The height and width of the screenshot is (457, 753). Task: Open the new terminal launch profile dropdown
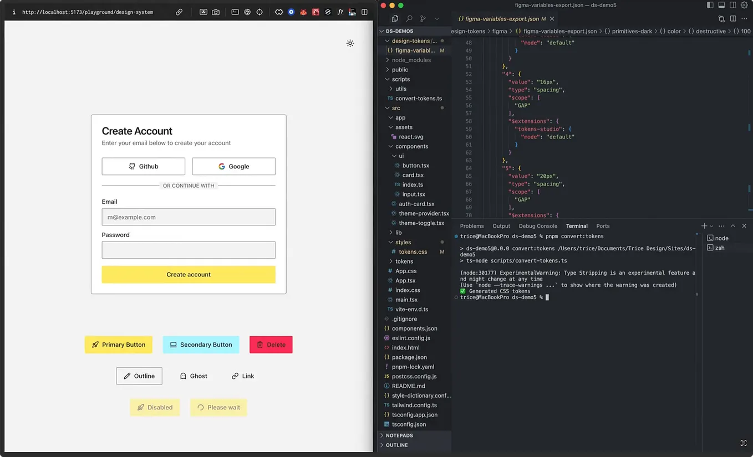coord(711,226)
